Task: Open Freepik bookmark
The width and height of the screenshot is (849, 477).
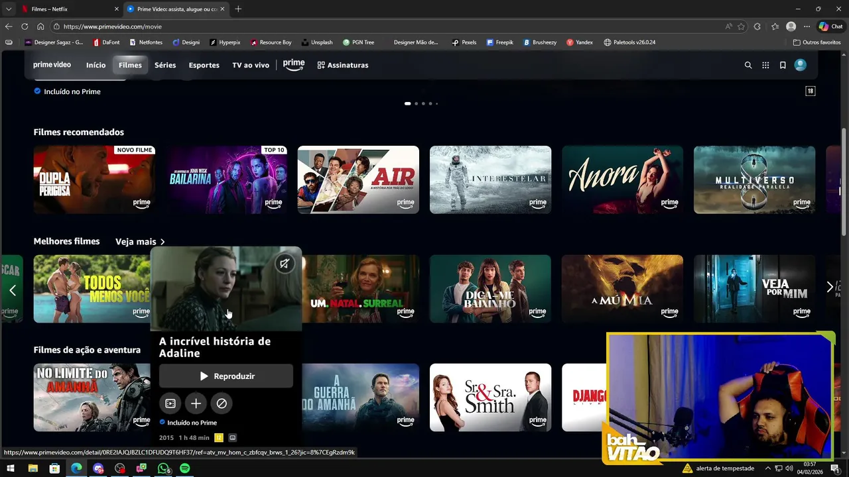Action: coord(499,42)
